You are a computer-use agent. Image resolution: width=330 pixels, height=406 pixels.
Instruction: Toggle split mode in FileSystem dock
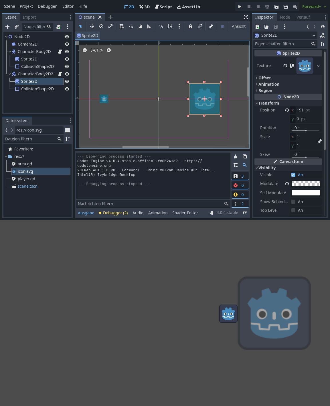point(68,130)
